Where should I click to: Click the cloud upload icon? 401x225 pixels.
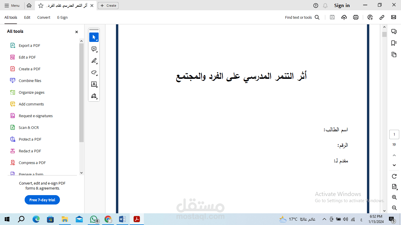coord(344,17)
